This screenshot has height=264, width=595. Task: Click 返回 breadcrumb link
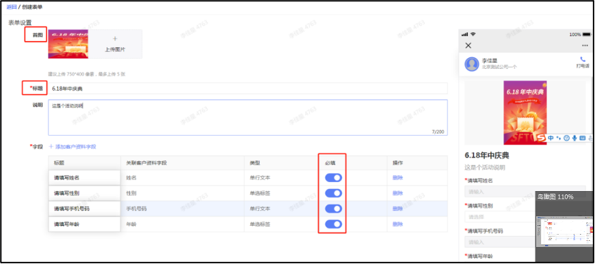[x=12, y=8]
